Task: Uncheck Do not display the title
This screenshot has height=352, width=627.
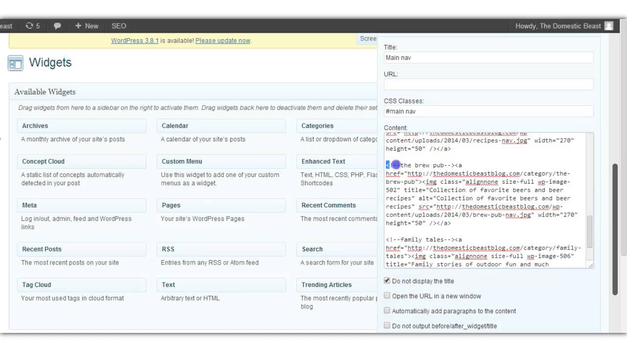Action: pos(387,281)
